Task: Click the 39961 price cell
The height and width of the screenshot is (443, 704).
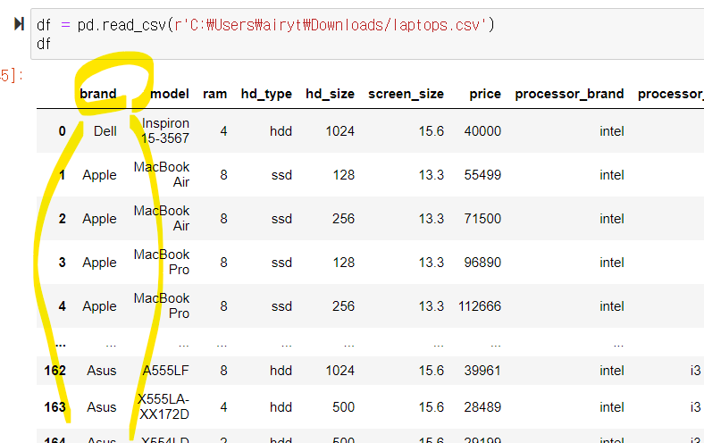Action: (482, 371)
